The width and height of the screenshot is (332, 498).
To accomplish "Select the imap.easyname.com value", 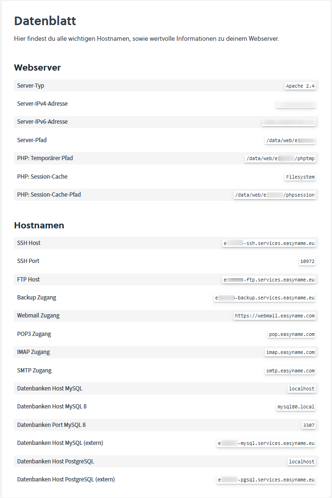I will pyautogui.click(x=290, y=352).
